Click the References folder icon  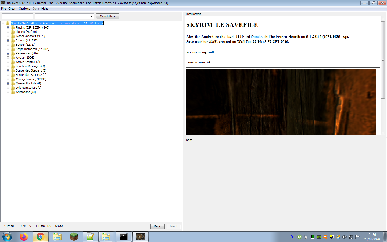pyautogui.click(x=13, y=53)
